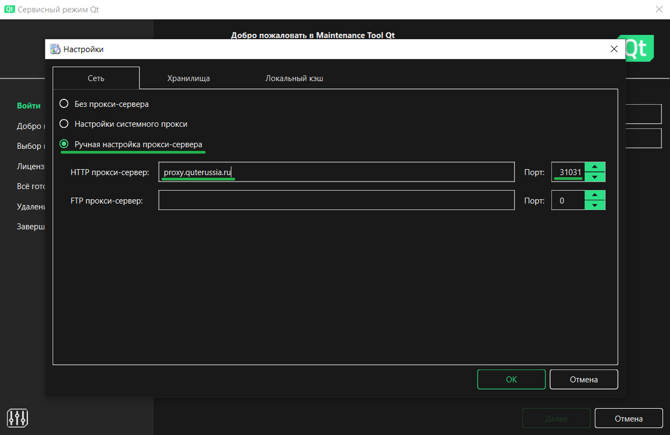Increase the FTP proxy port value
670x435 pixels.
tap(595, 195)
